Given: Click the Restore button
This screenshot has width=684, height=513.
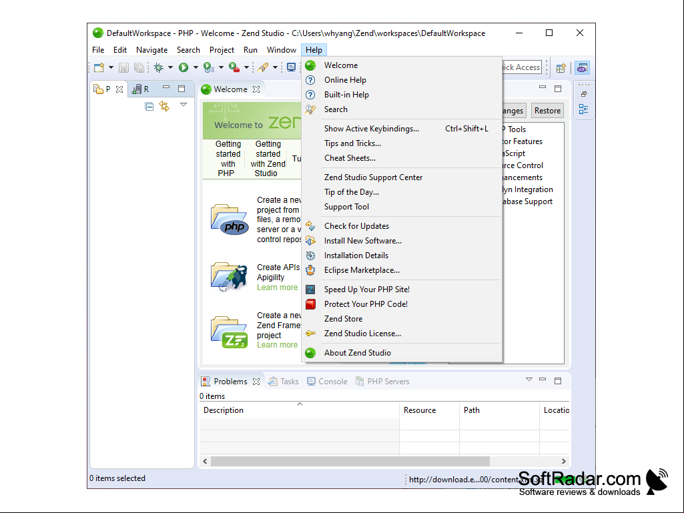Looking at the screenshot, I should tap(547, 111).
